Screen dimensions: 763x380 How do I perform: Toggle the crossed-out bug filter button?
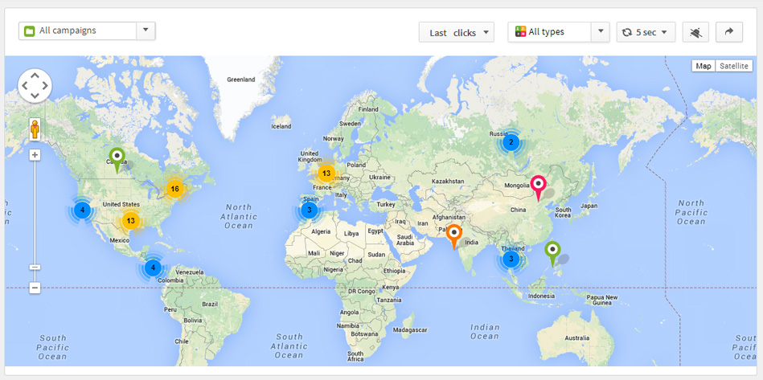tap(695, 33)
